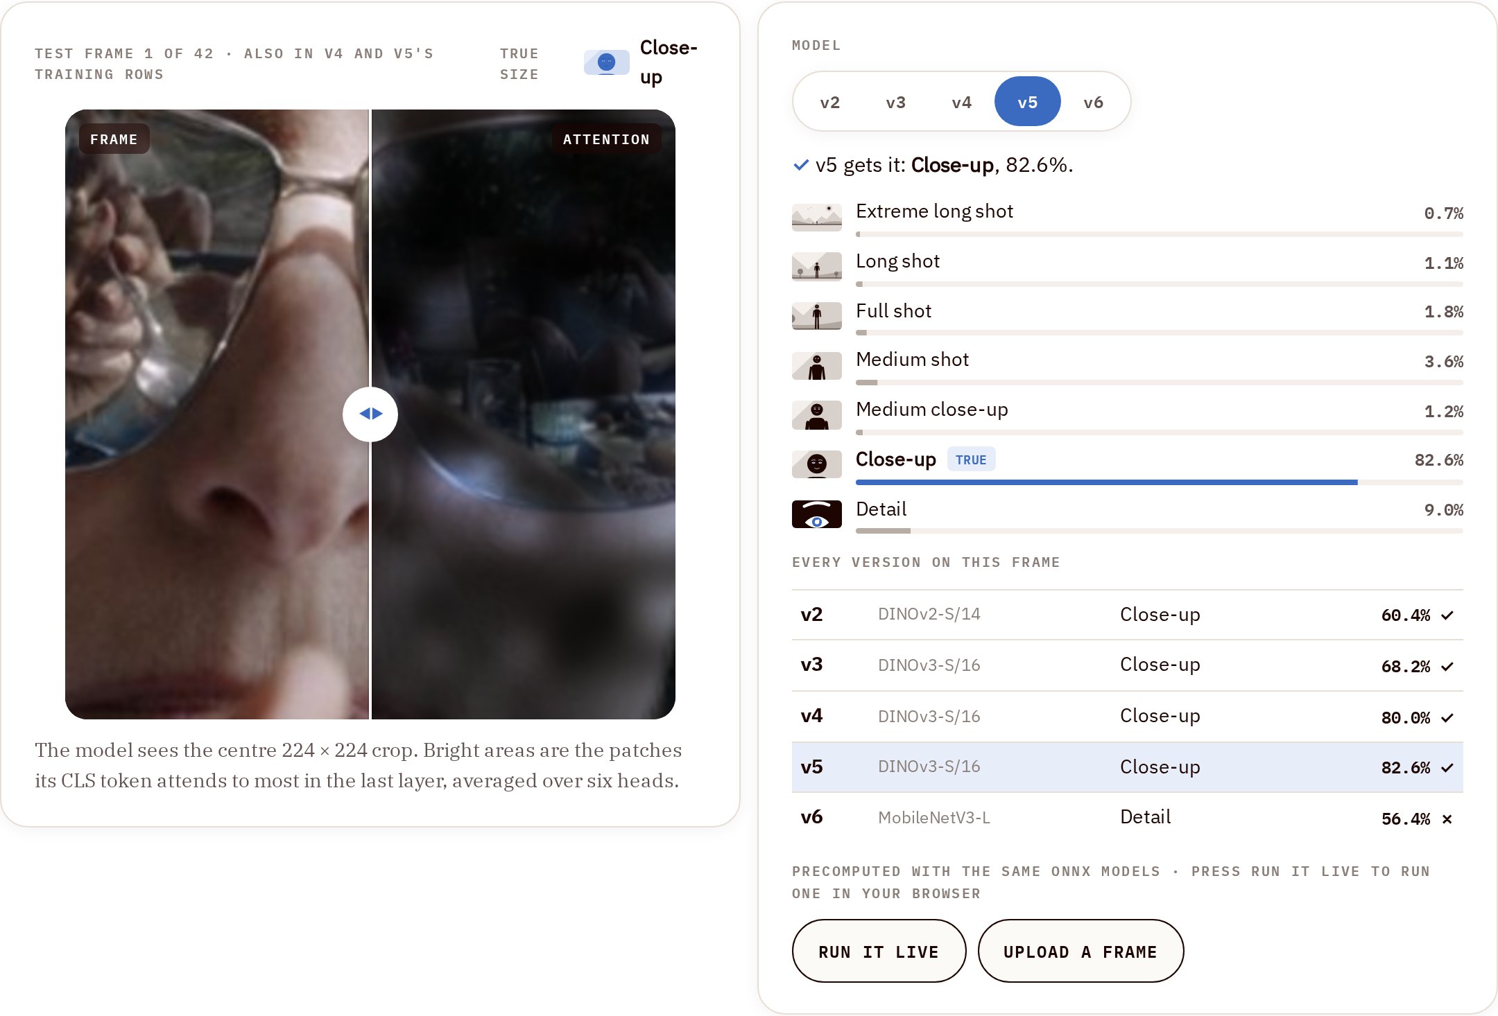Select model v3
This screenshot has height=1016, width=1498.
point(895,102)
